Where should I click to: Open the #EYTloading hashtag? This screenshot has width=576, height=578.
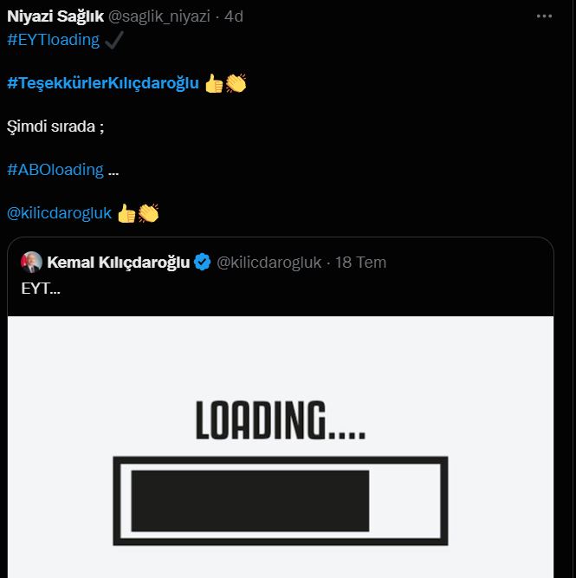[x=53, y=41]
